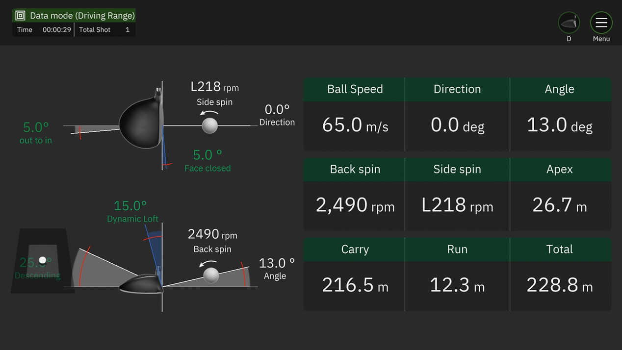Click the Data mode (Driving Range) title
Viewport: 622px width, 350px height.
tap(82, 16)
